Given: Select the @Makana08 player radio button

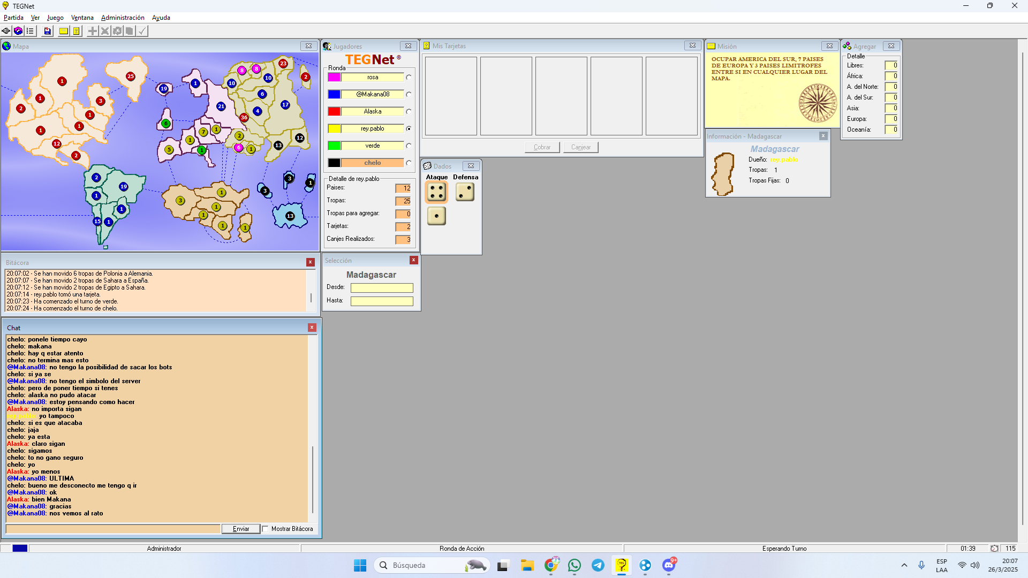Looking at the screenshot, I should [409, 95].
